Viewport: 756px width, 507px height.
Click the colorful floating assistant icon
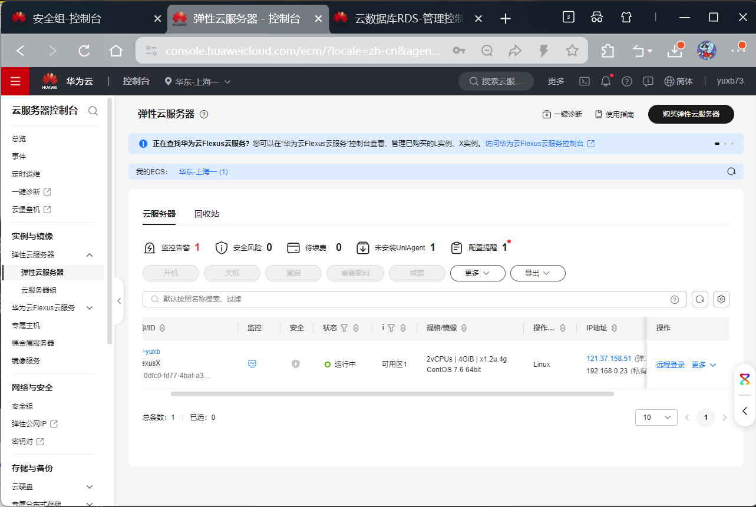point(745,379)
